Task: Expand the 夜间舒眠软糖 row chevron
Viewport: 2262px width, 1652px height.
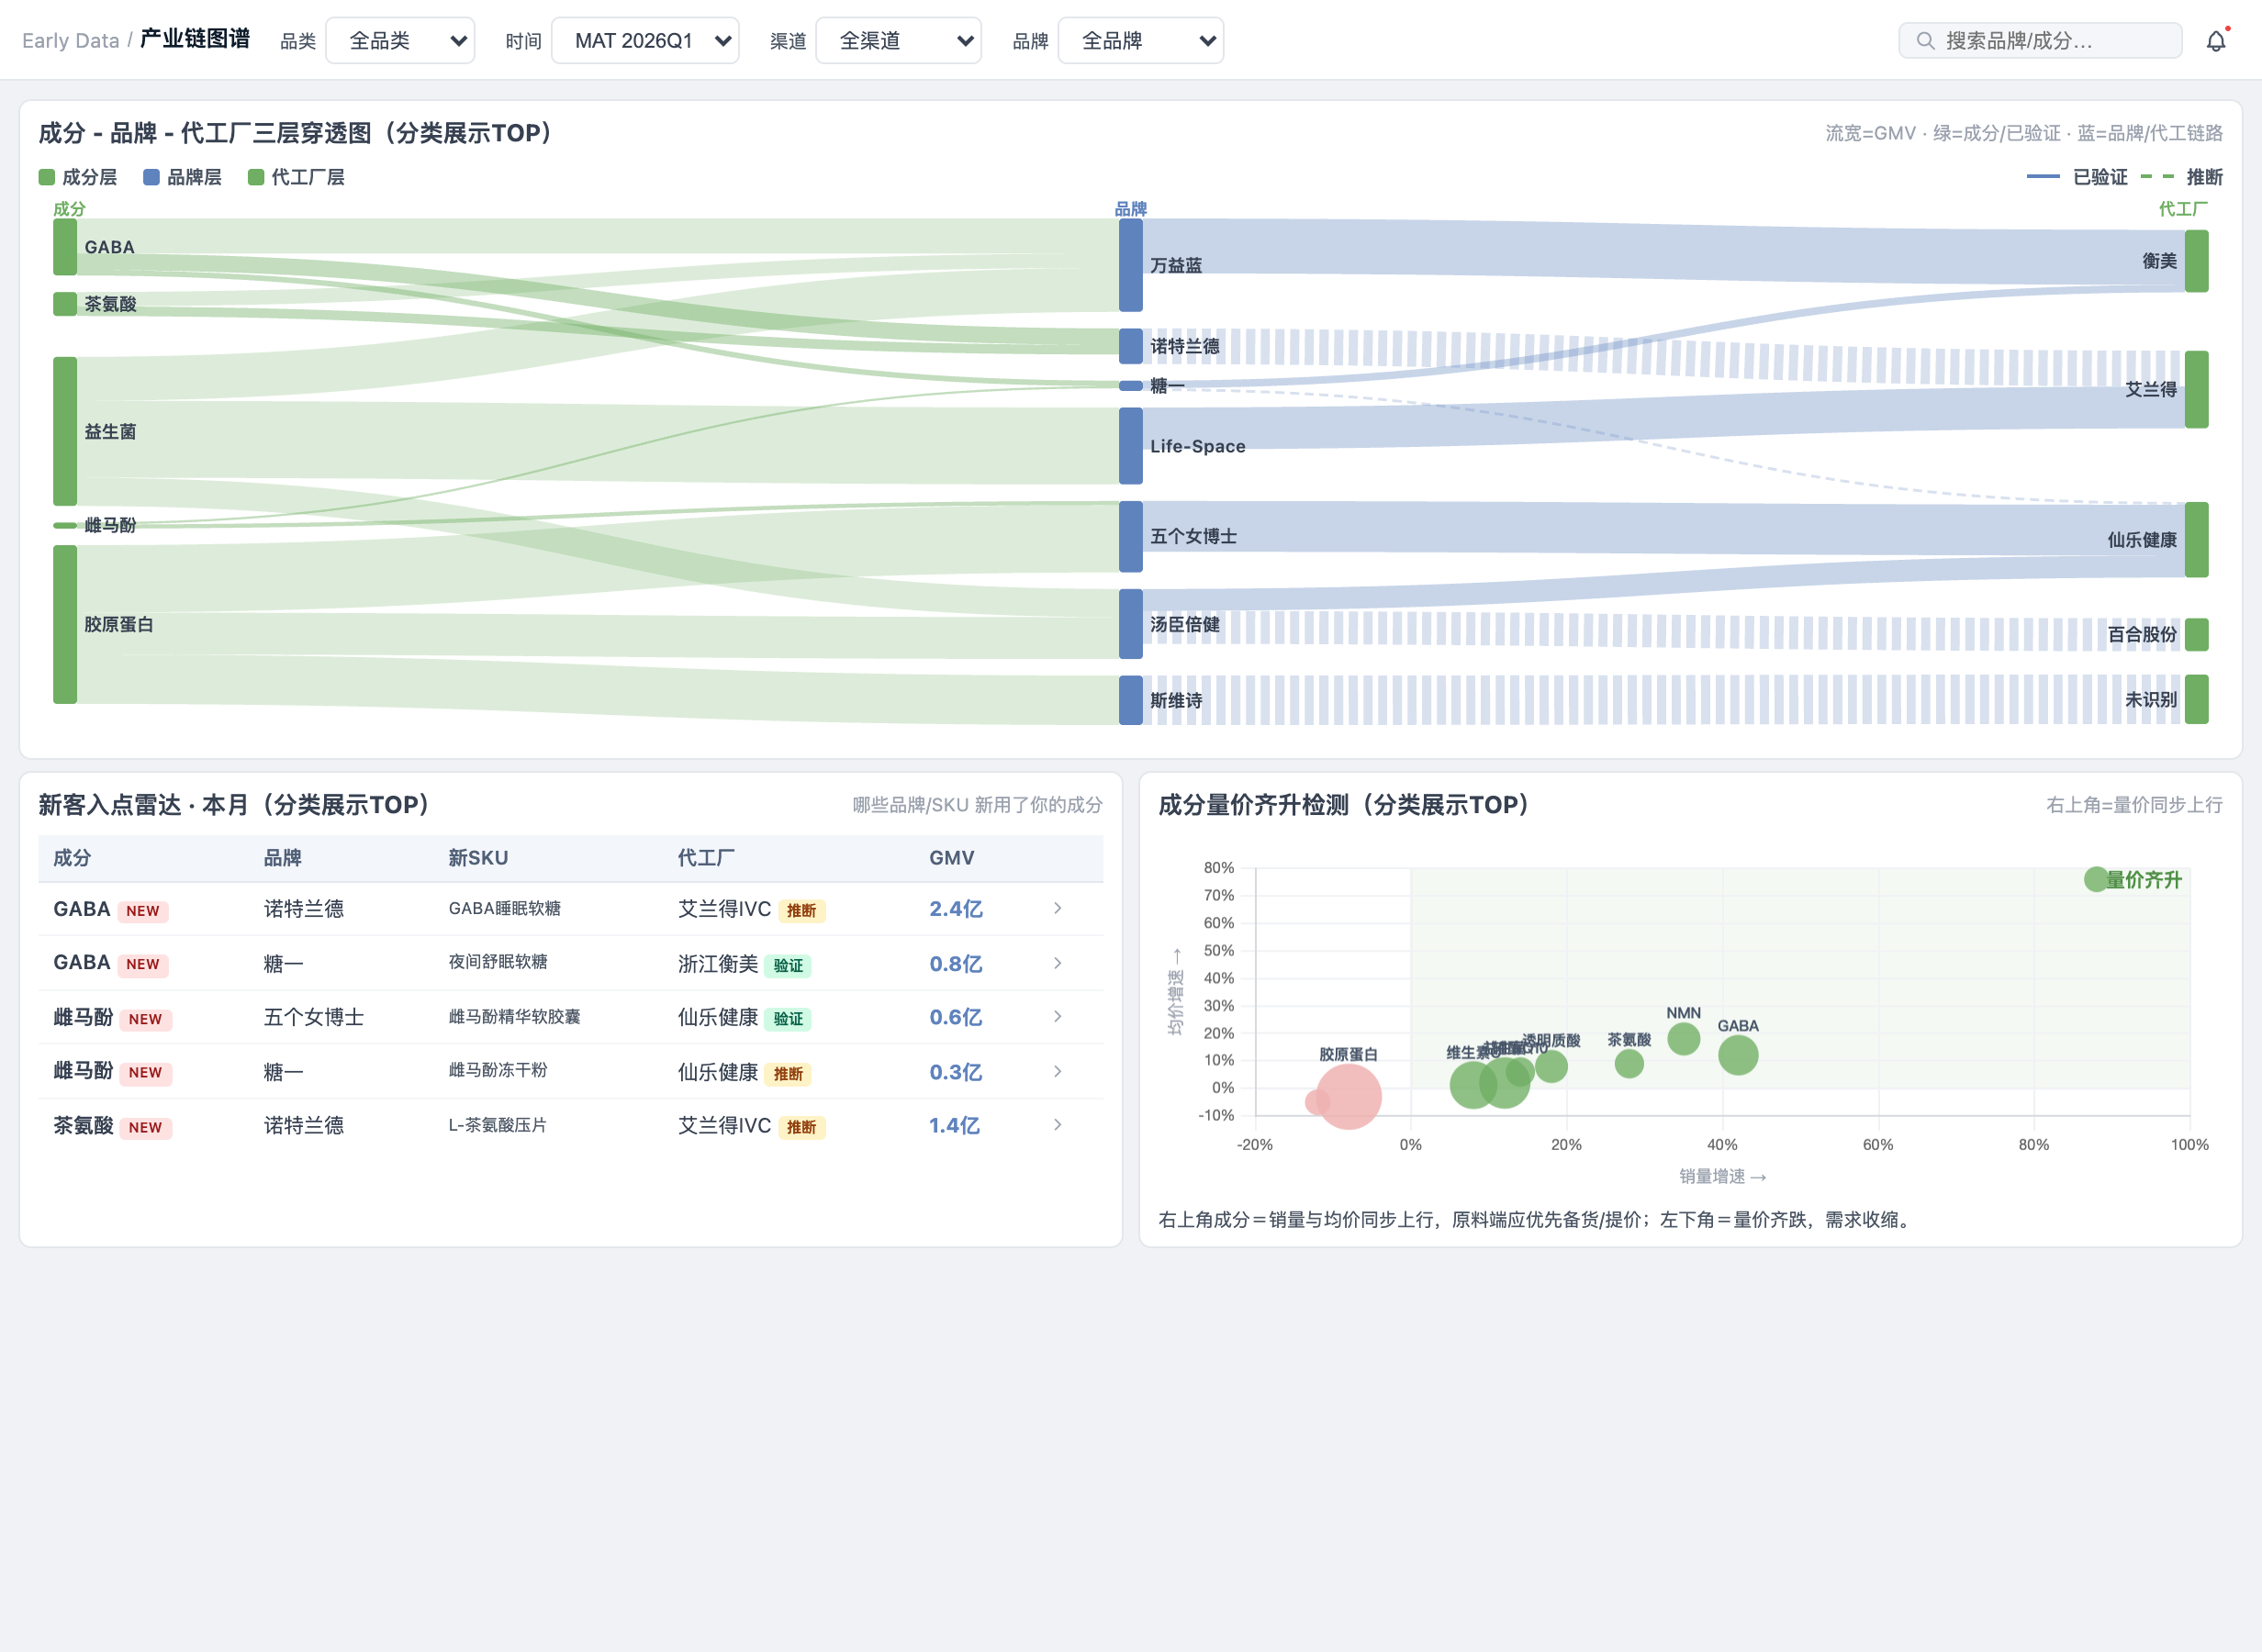Action: tap(1057, 963)
